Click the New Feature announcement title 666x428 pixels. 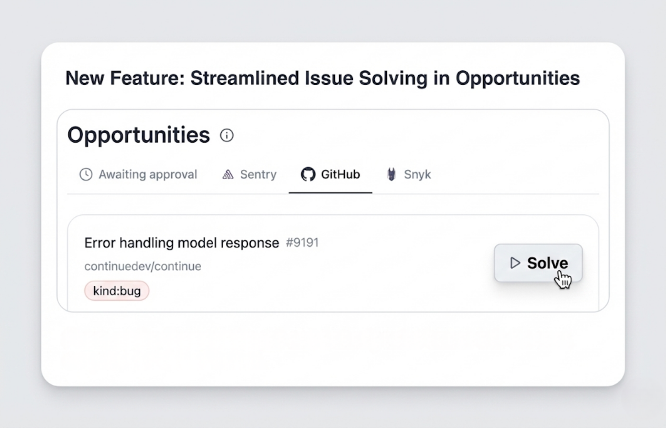tap(323, 78)
